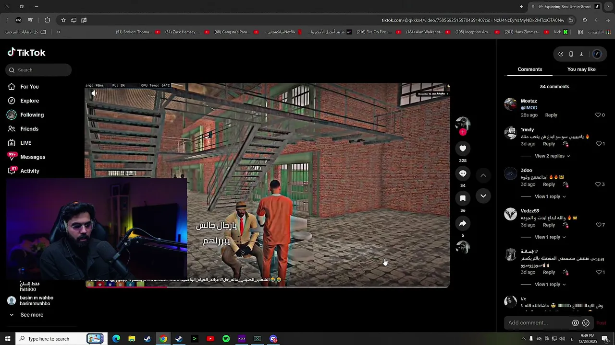Click the video progress bar
This screenshot has width=615, height=345.
[x=267, y=287]
